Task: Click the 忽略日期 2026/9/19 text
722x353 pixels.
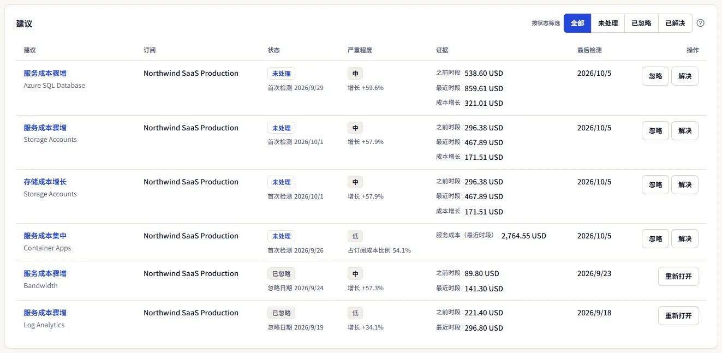Action: point(295,327)
